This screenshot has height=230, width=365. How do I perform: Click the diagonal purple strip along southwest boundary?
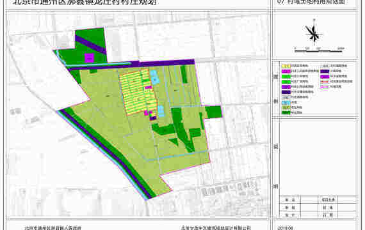pos(105,155)
